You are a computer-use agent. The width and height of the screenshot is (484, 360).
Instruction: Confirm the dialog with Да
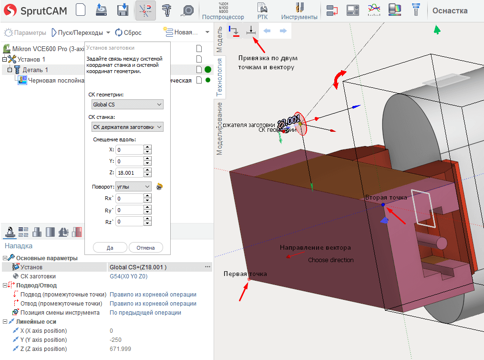pos(110,247)
